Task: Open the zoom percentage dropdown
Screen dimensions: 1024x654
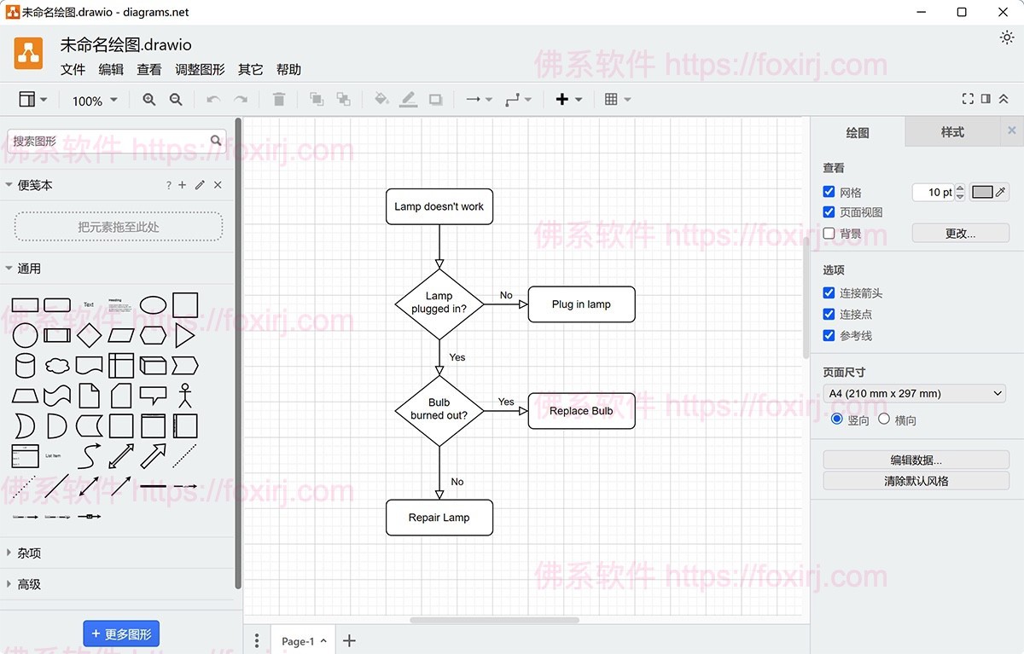Action: (x=92, y=100)
